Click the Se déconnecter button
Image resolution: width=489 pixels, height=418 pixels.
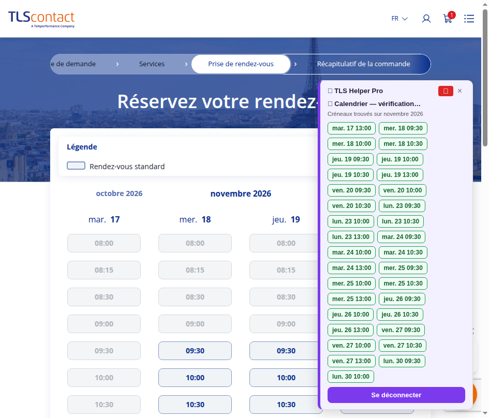pyautogui.click(x=396, y=395)
